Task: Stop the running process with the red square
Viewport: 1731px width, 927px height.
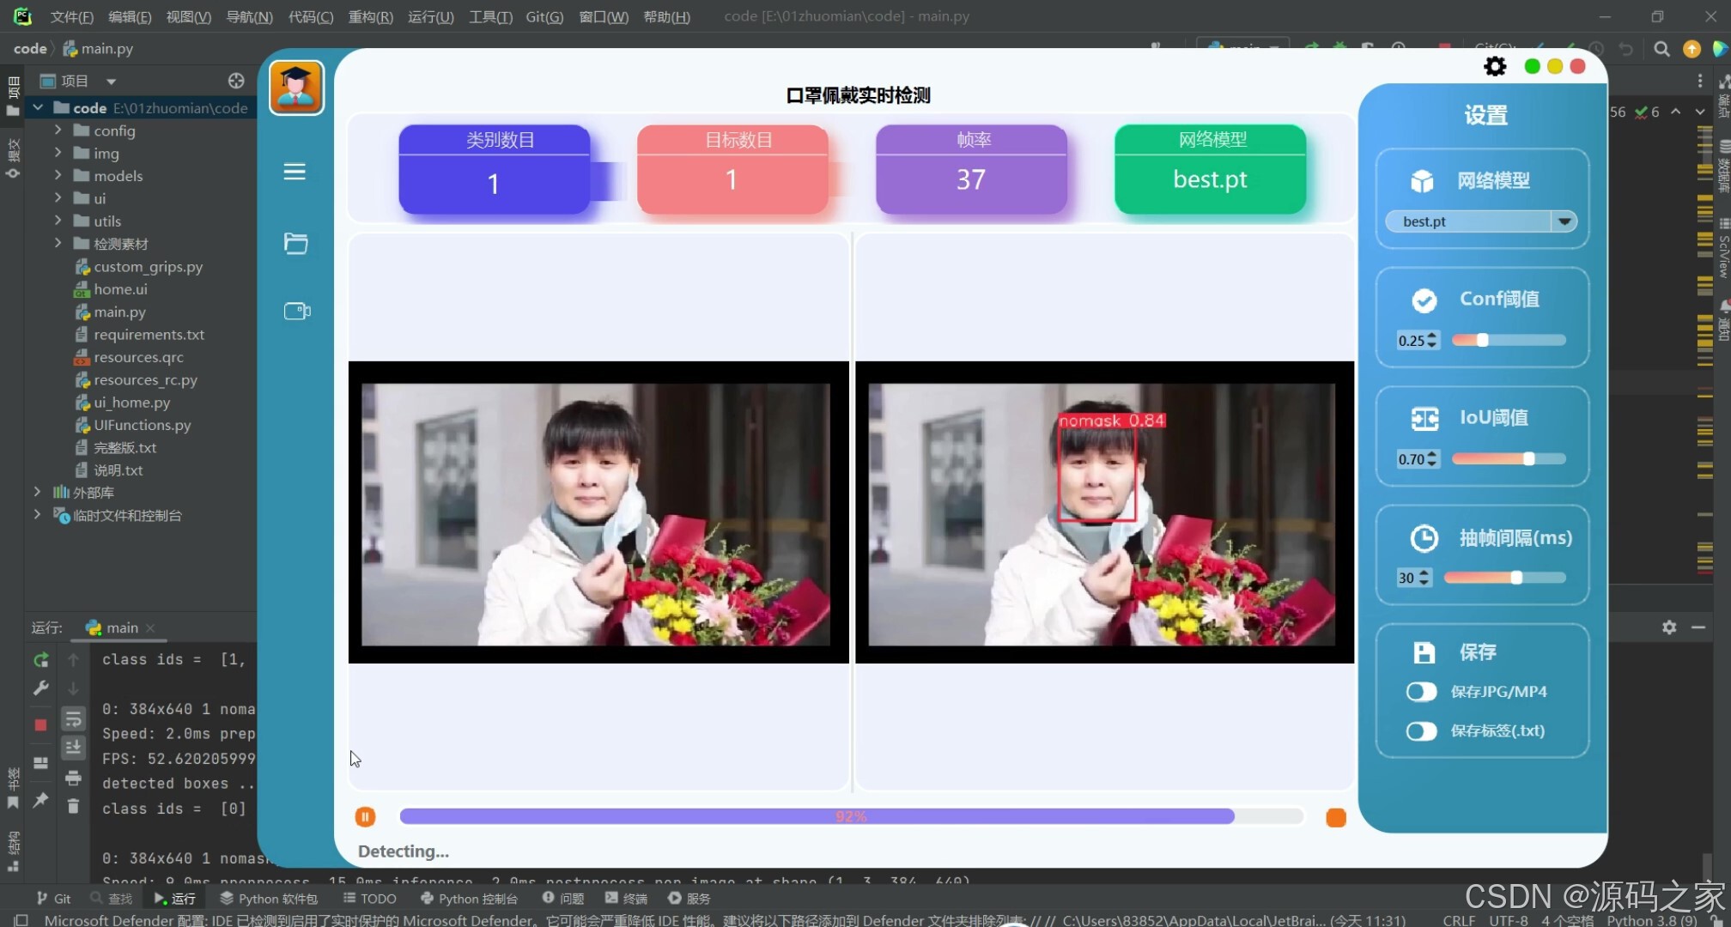Action: pyautogui.click(x=40, y=725)
